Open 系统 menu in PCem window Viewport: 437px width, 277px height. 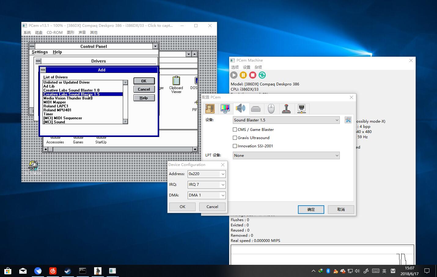28,33
